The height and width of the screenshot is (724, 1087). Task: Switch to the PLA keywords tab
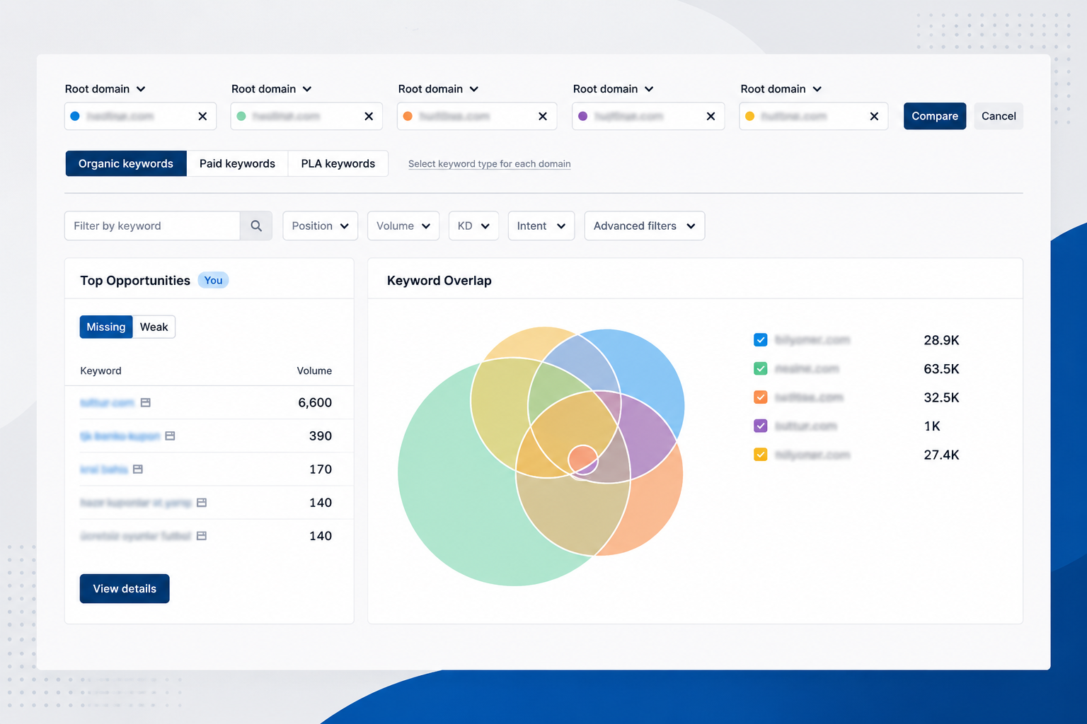[x=338, y=163]
